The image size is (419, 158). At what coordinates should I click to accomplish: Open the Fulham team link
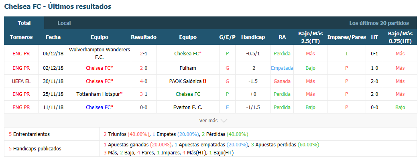[188, 68]
